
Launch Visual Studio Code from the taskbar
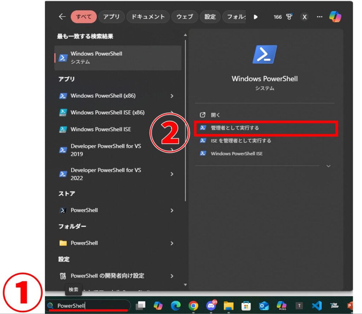tap(317, 306)
